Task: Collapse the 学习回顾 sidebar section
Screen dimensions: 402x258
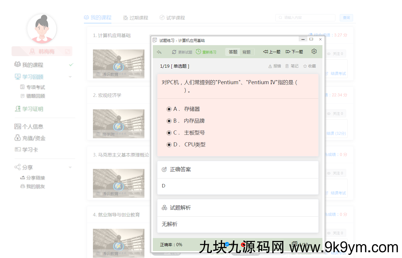Action: pyautogui.click(x=70, y=77)
